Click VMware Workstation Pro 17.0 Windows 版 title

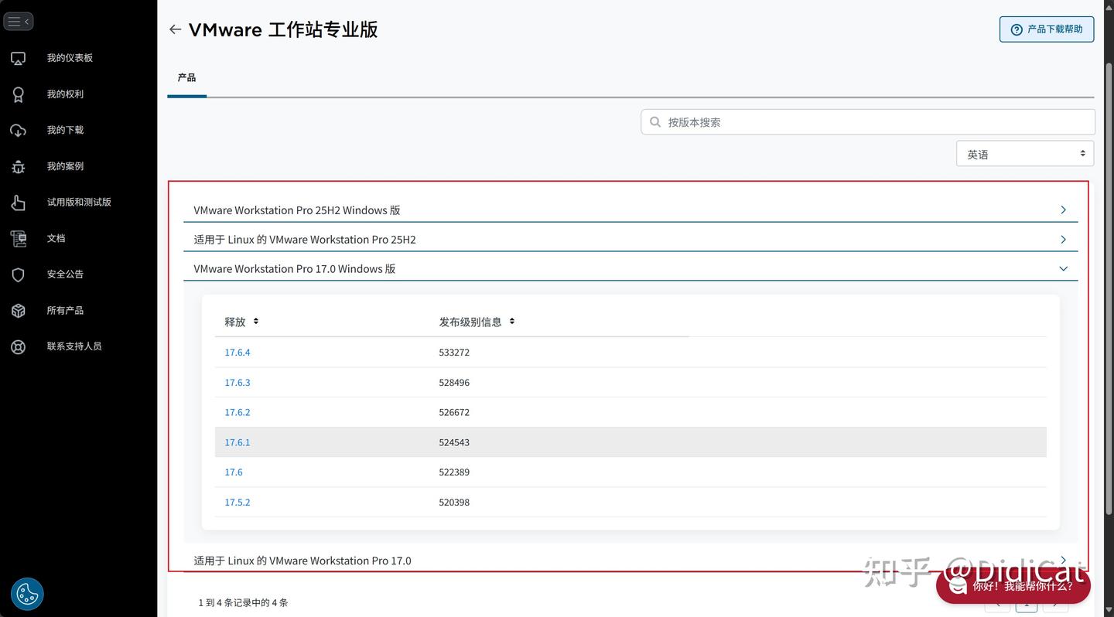coord(295,269)
